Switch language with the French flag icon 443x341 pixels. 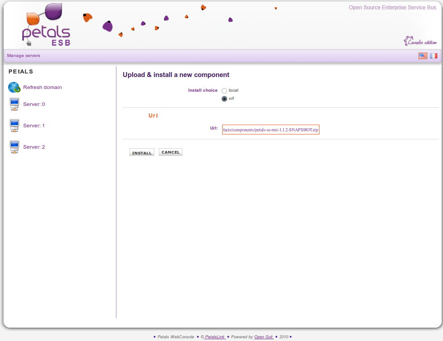(433, 56)
